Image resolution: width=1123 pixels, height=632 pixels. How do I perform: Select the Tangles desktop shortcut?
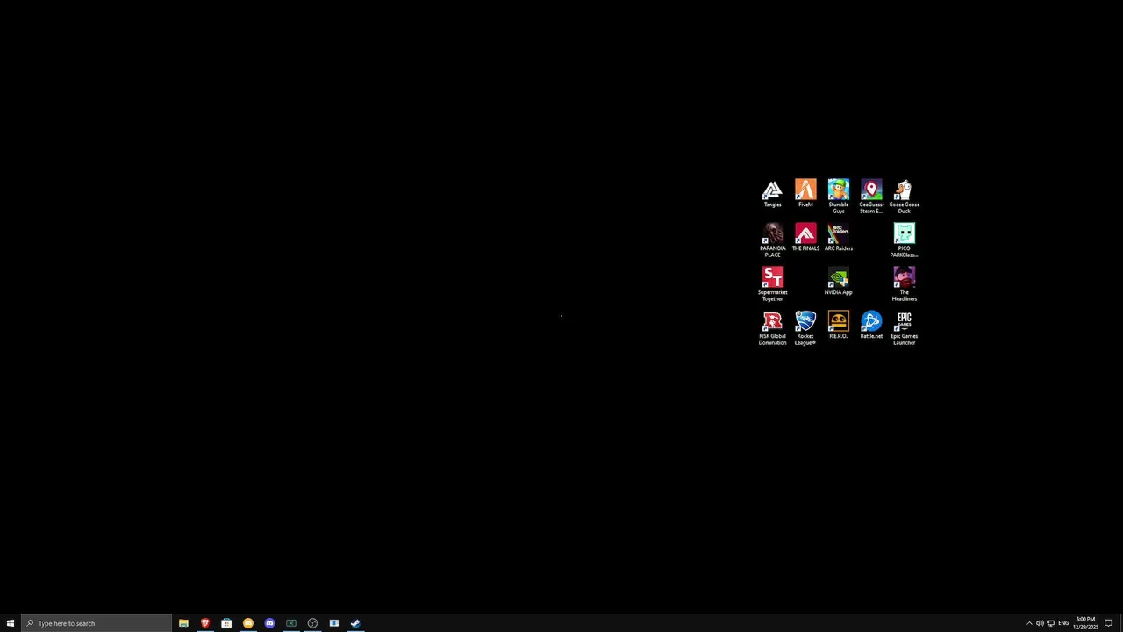[772, 195]
